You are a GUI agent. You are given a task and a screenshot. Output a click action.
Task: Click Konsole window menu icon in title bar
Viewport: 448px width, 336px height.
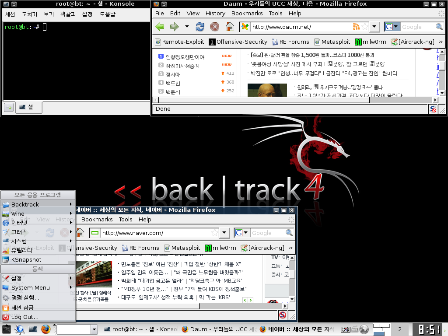tap(6, 4)
